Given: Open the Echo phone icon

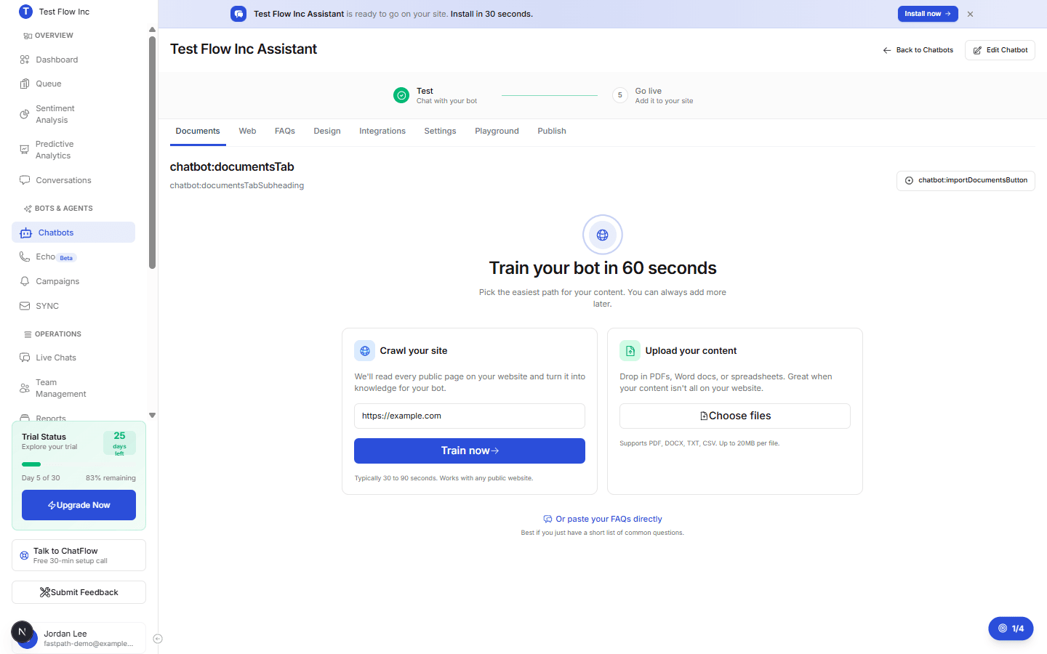Looking at the screenshot, I should pyautogui.click(x=25, y=257).
